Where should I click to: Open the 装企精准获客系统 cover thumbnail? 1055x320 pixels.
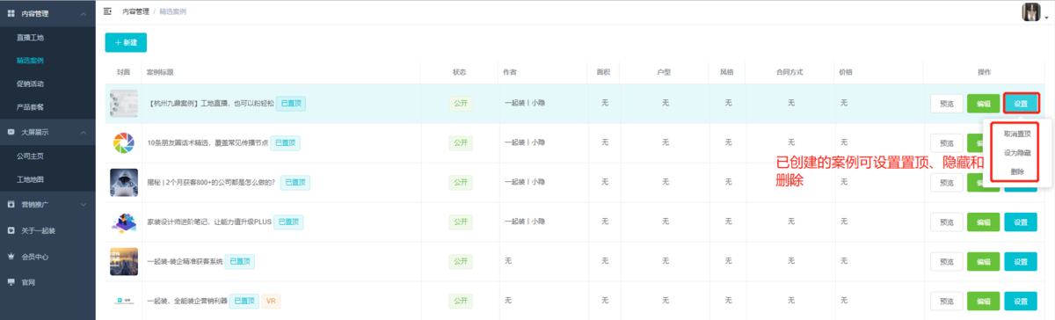[123, 261]
